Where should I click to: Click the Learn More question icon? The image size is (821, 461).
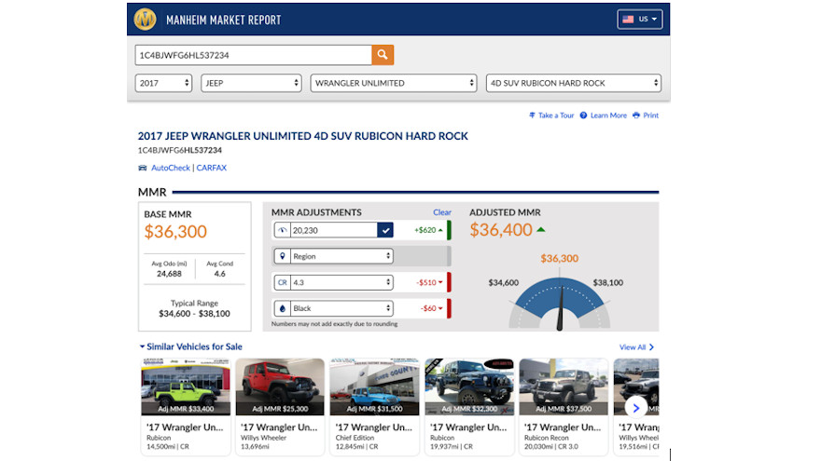(x=583, y=115)
